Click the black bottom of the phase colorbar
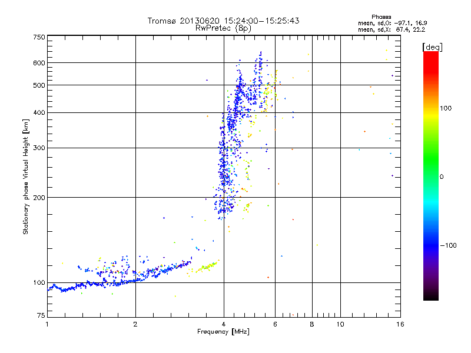Screen dimensions: 471x353 coord(431,296)
